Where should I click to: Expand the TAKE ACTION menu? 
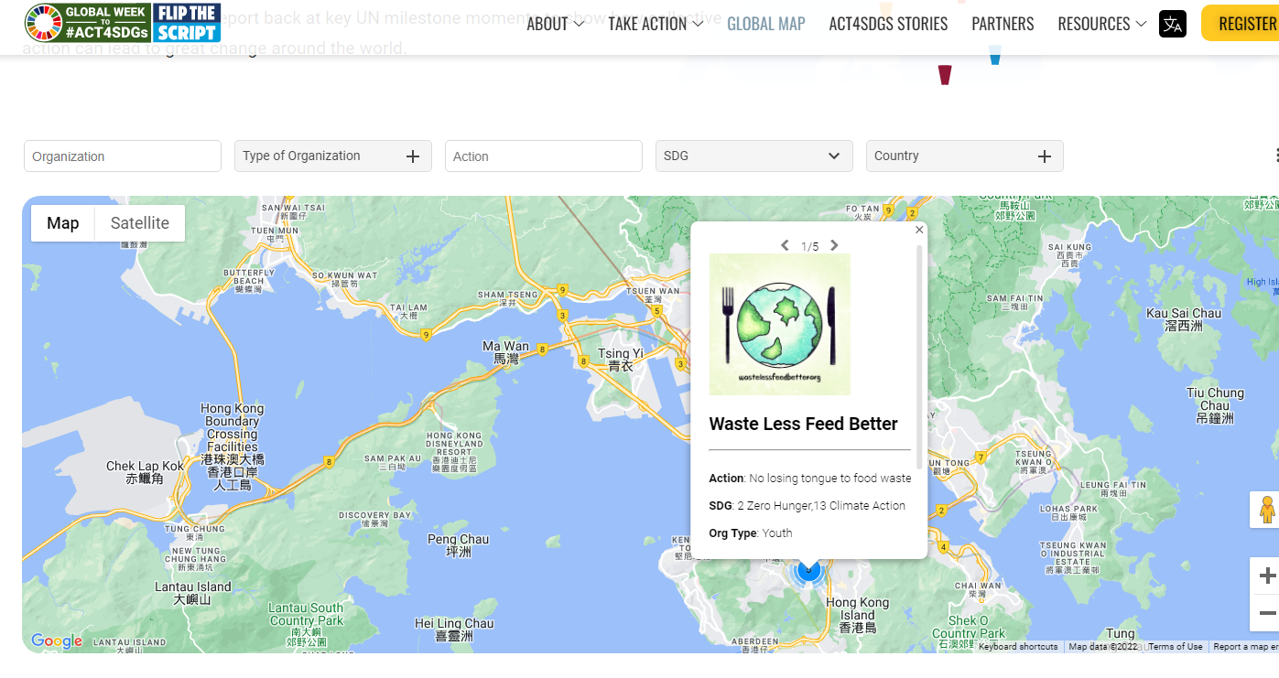tap(656, 25)
